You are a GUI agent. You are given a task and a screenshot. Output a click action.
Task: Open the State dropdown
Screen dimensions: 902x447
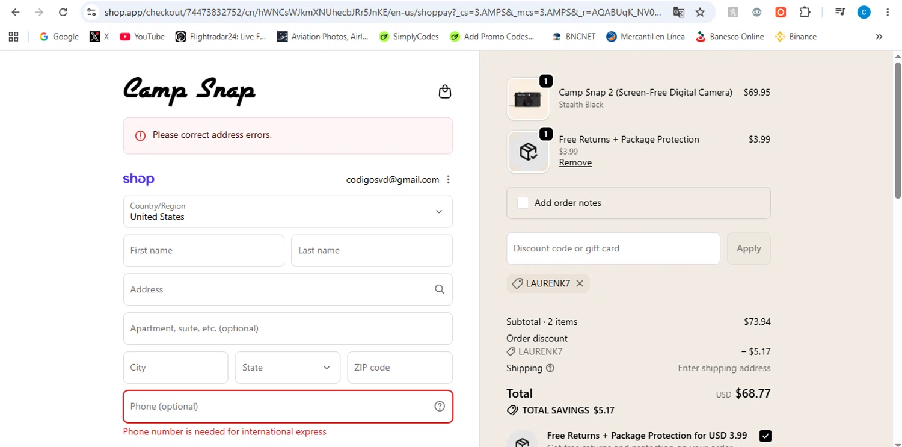(287, 368)
